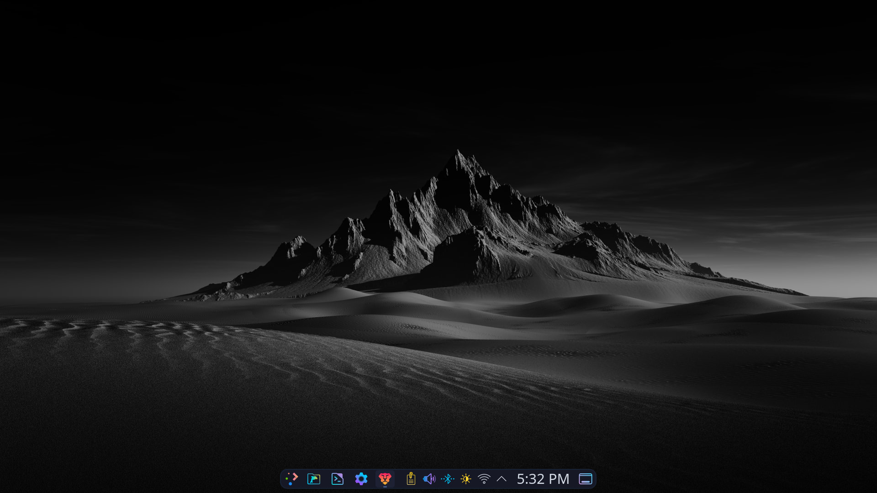Screen dimensions: 877x493
Task: Open the KDE application launcher
Action: (x=291, y=479)
